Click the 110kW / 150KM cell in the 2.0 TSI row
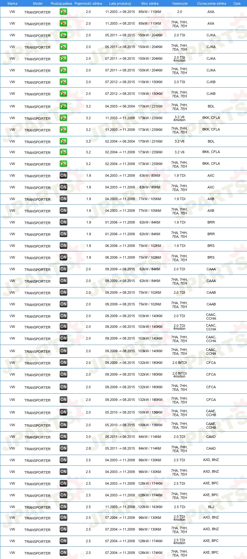 150,82
